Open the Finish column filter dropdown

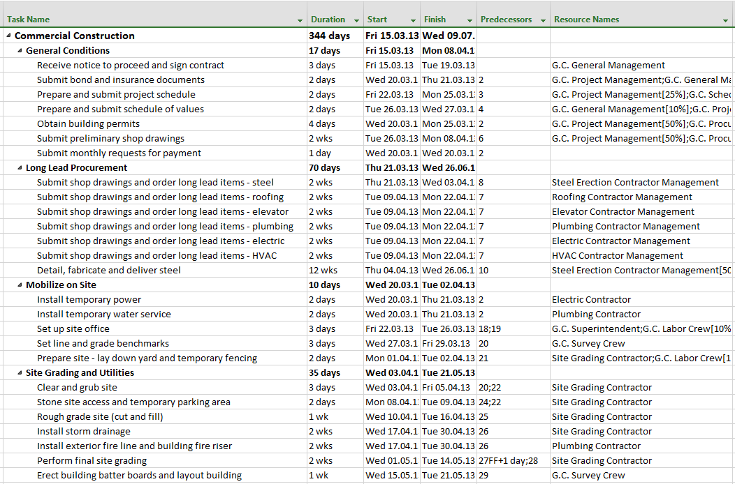(x=470, y=21)
